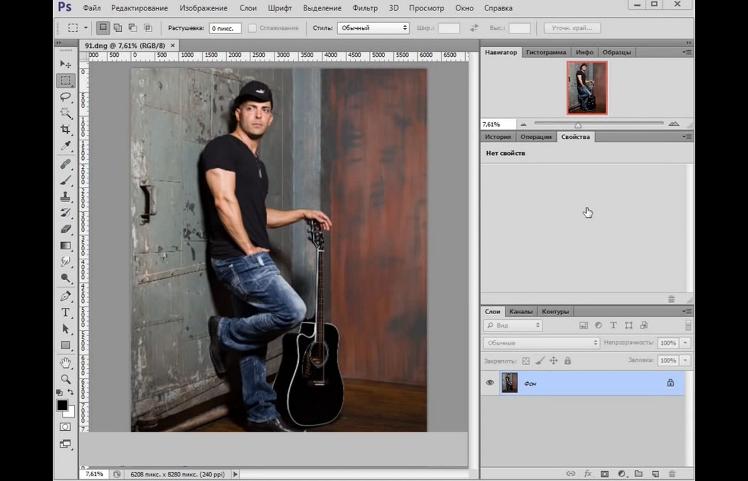Select the Hand tool
The width and height of the screenshot is (748, 481).
pyautogui.click(x=65, y=363)
